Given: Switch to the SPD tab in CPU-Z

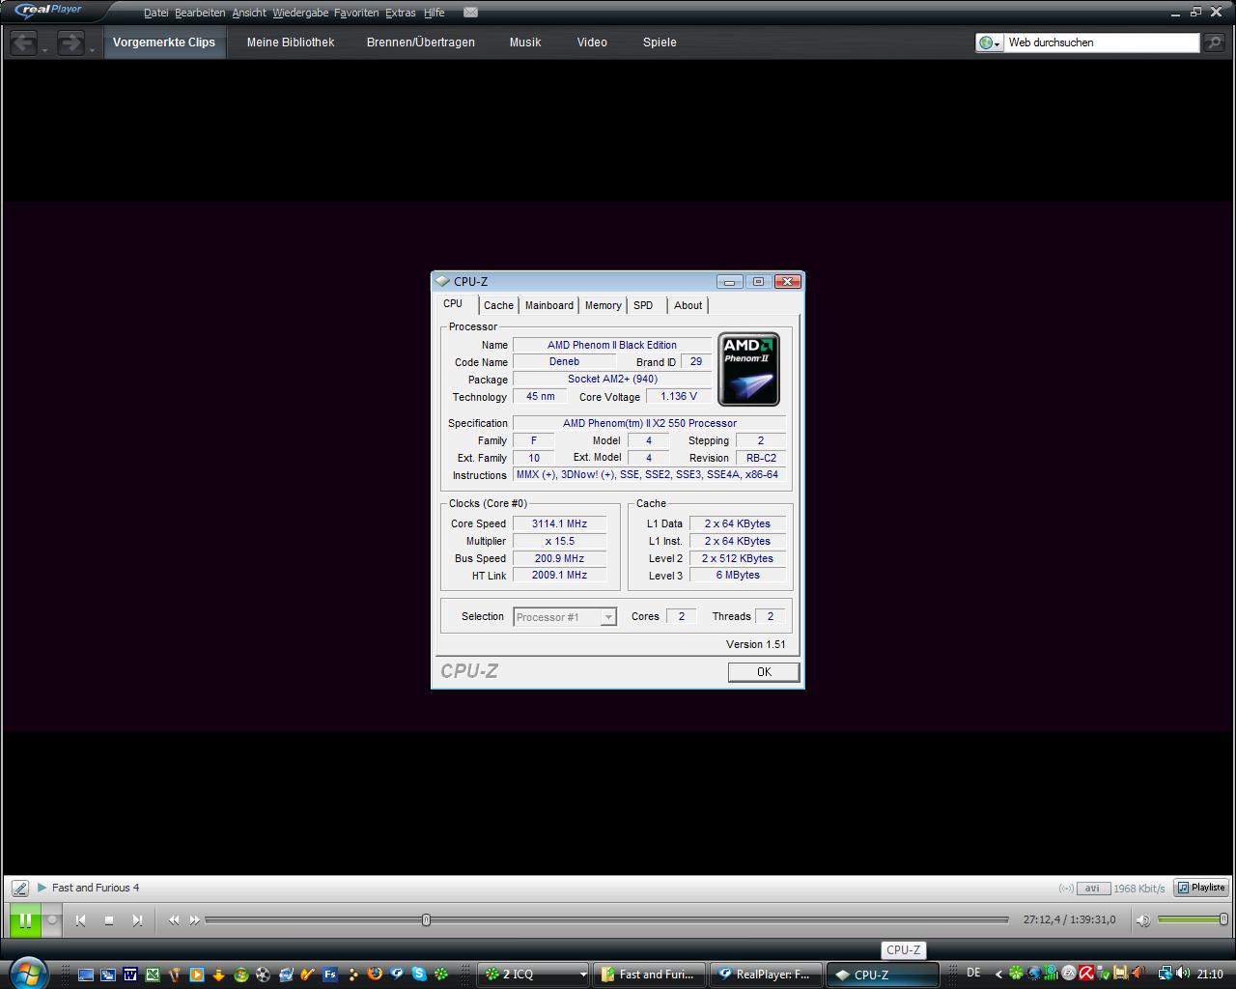Looking at the screenshot, I should point(643,305).
